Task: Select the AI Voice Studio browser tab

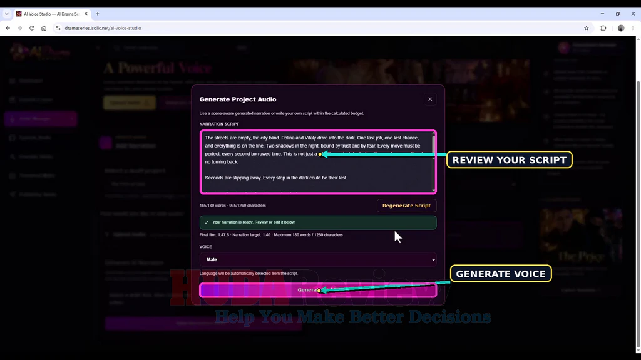Action: click(51, 14)
